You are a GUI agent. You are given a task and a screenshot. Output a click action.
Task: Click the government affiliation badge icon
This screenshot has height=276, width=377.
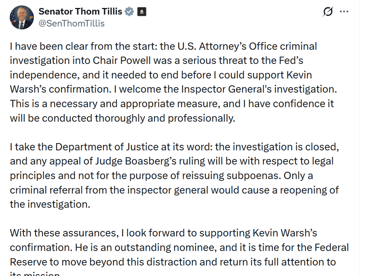(x=142, y=12)
